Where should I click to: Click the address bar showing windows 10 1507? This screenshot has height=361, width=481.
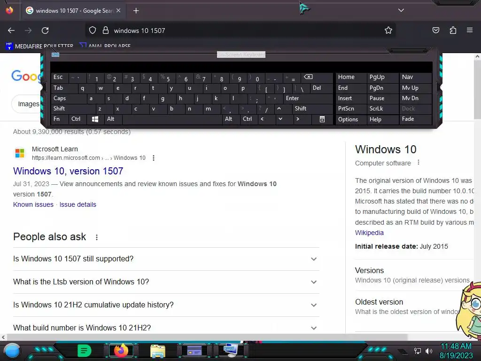pyautogui.click(x=240, y=31)
